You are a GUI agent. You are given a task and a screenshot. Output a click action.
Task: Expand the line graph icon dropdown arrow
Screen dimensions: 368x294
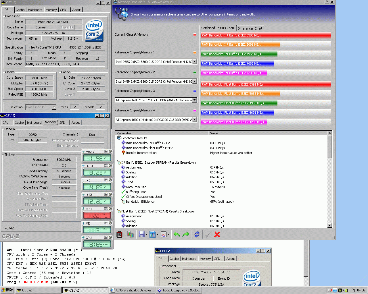coord(168,235)
